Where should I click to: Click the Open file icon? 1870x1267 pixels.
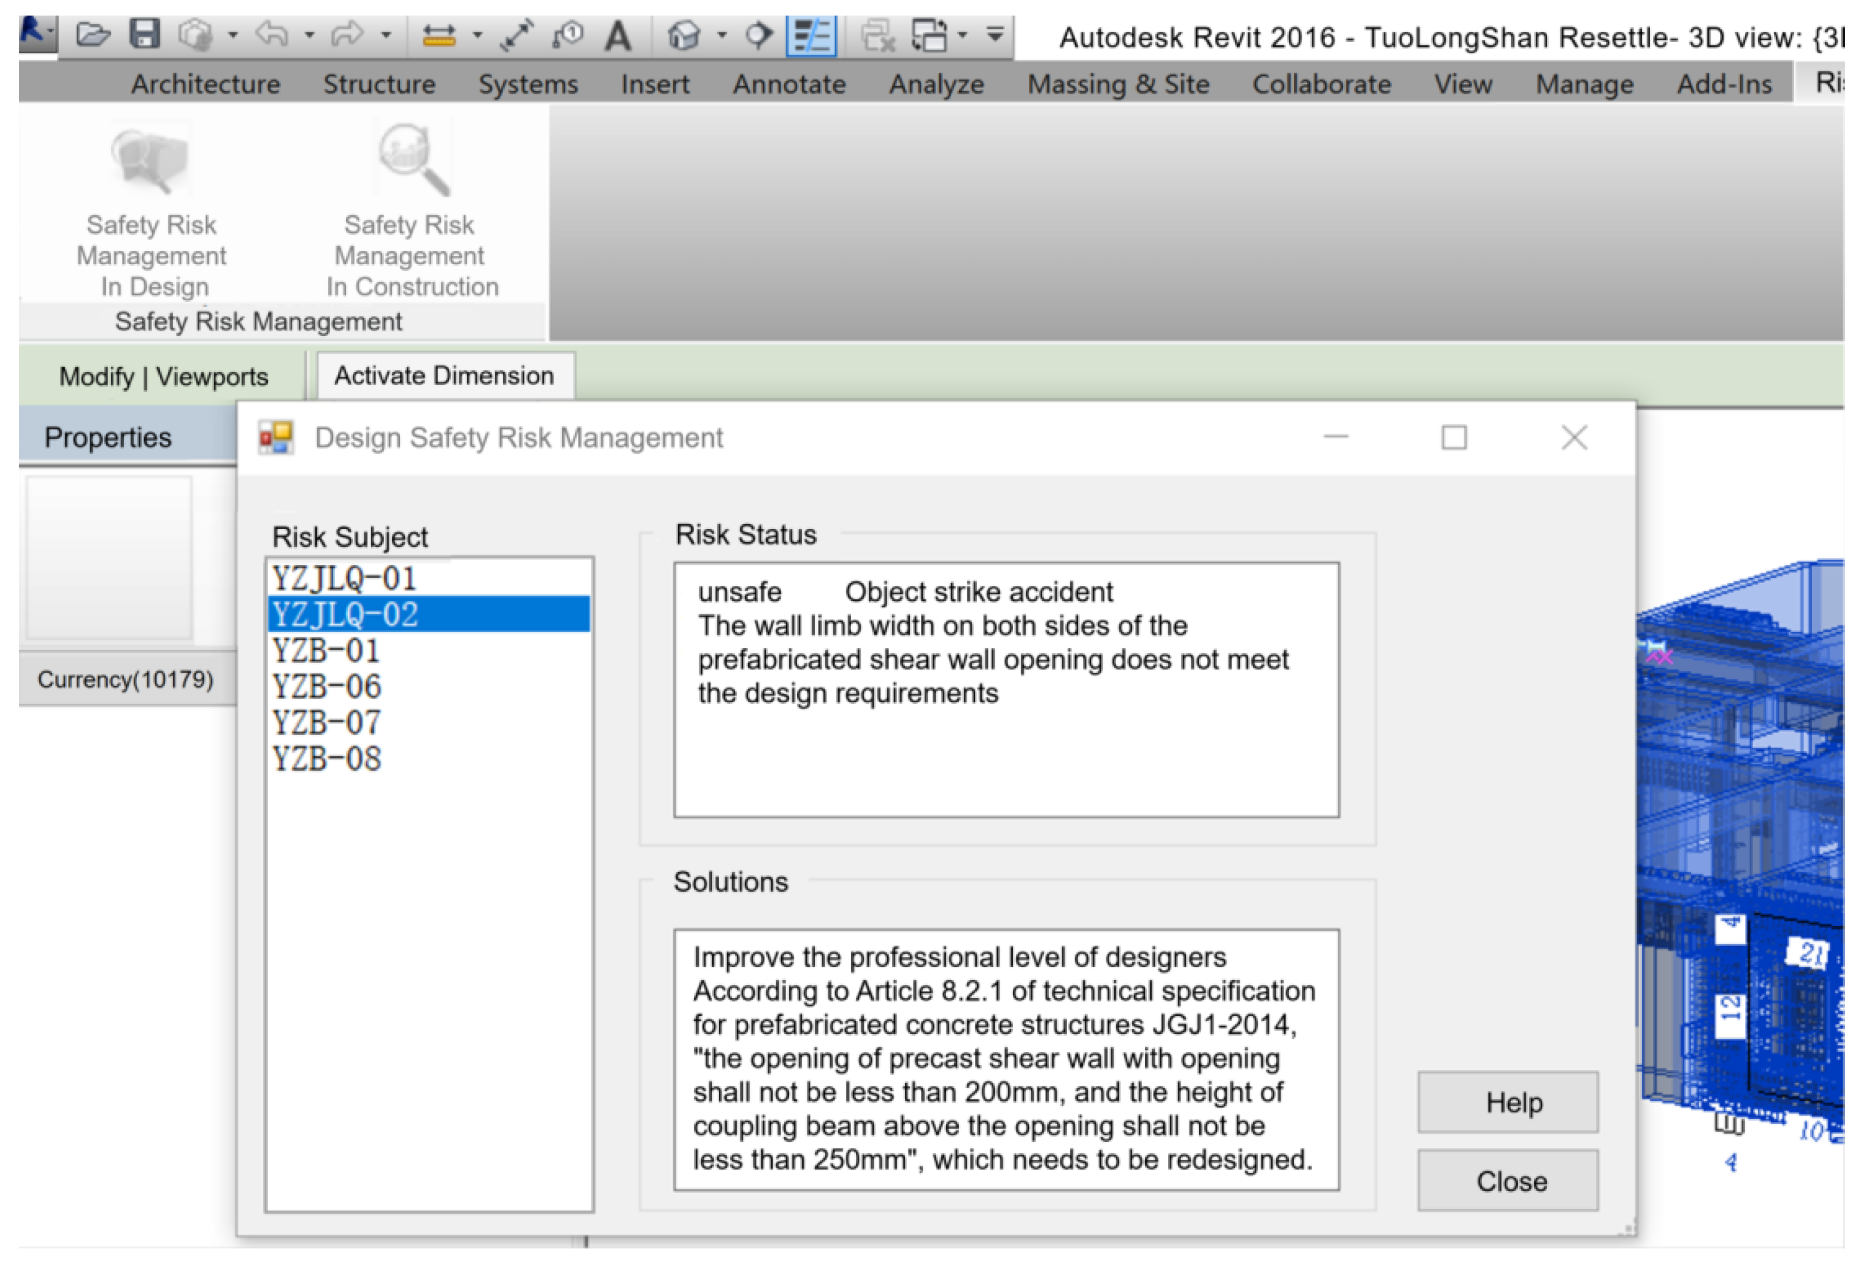[92, 35]
